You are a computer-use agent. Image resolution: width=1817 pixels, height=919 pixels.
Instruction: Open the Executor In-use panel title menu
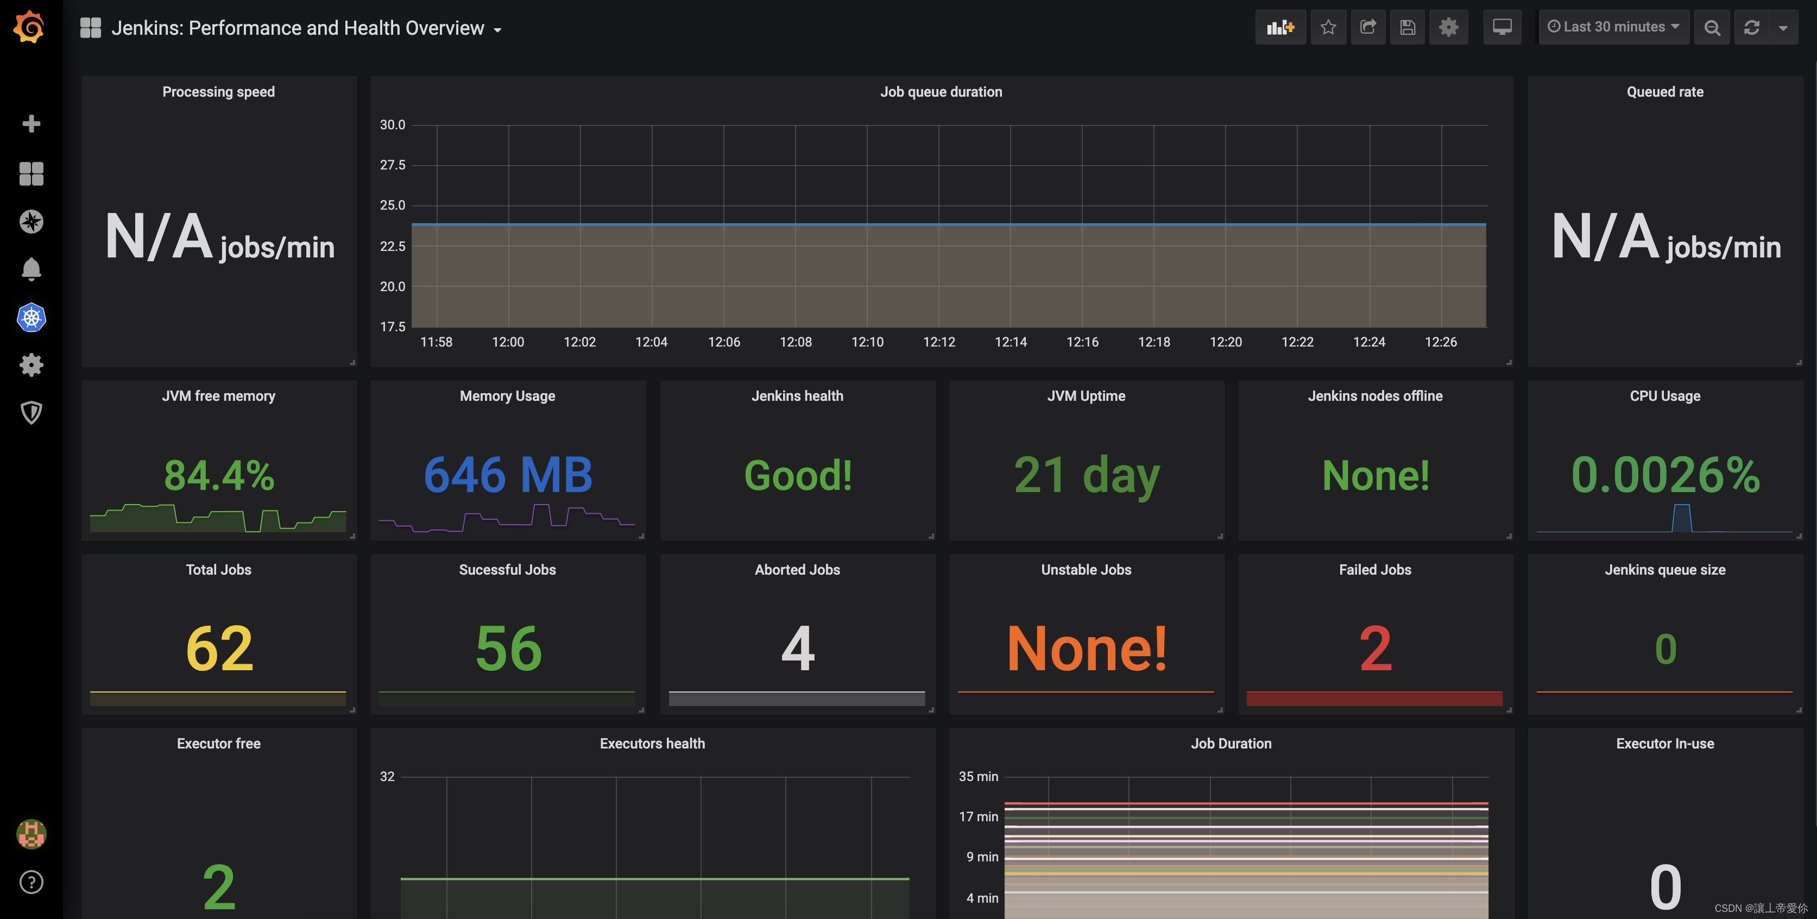[1664, 744]
